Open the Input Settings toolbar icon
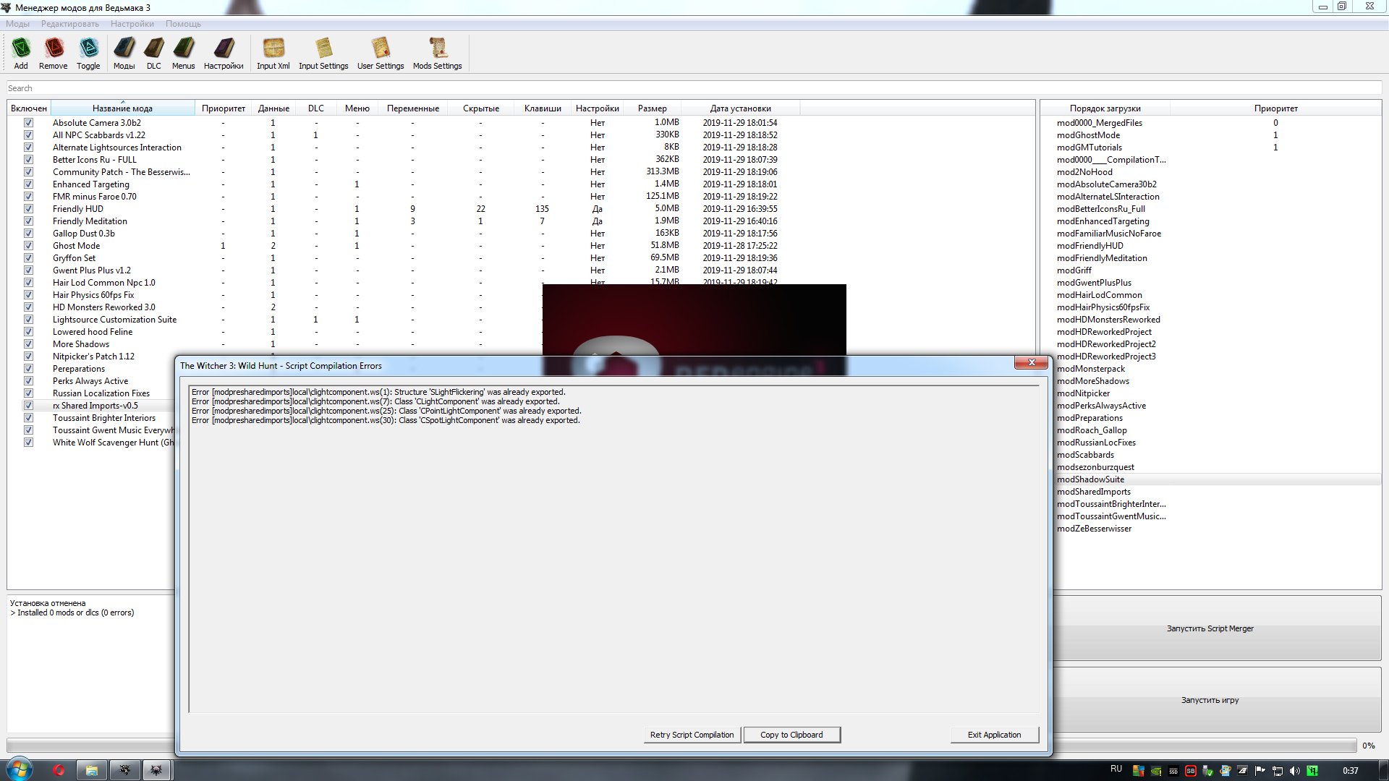Image resolution: width=1389 pixels, height=781 pixels. point(323,54)
